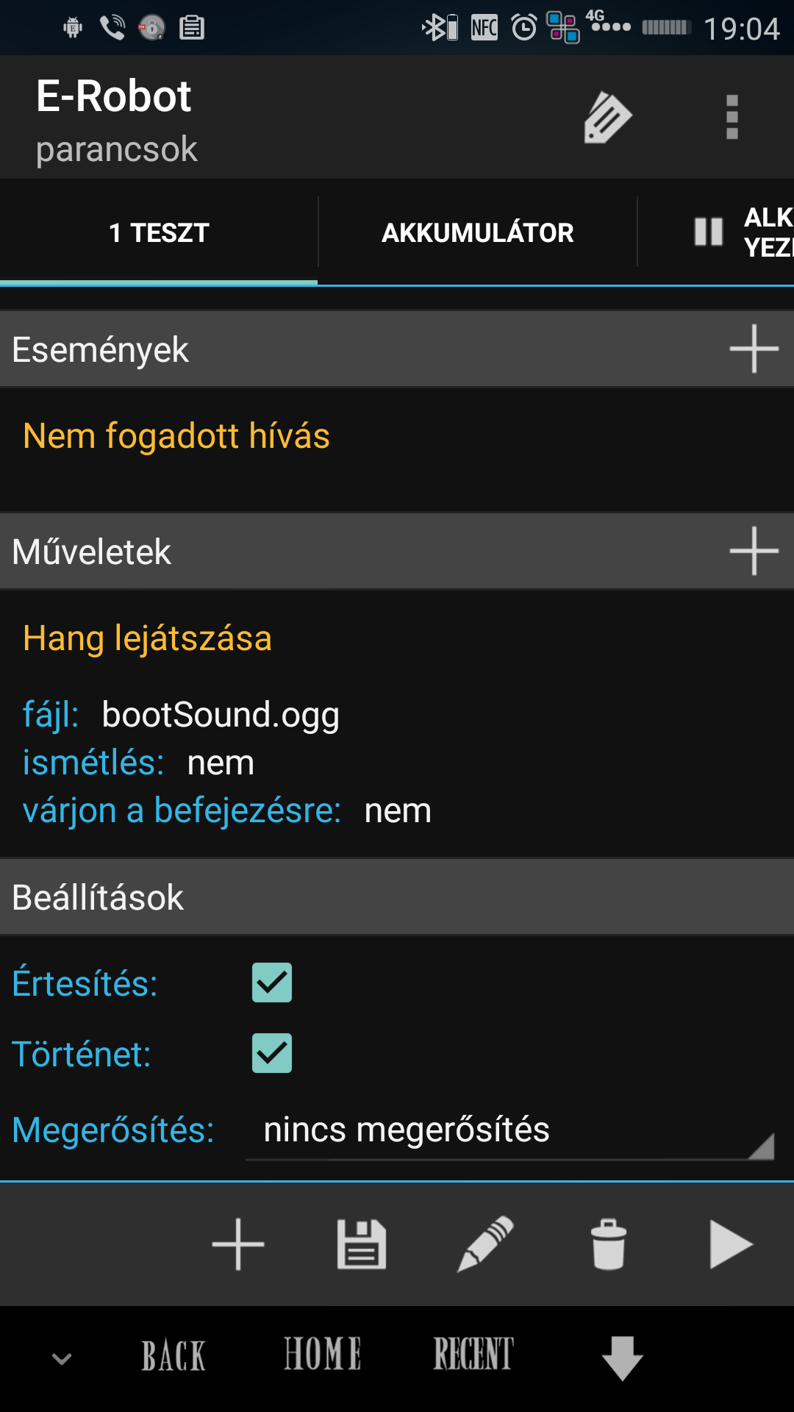The height and width of the screenshot is (1412, 794).
Task: Select the 1 TESZT tab
Action: (x=159, y=233)
